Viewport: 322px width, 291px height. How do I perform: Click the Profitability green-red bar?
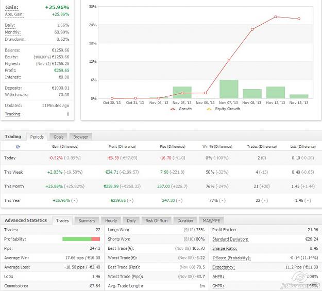(x=81, y=239)
